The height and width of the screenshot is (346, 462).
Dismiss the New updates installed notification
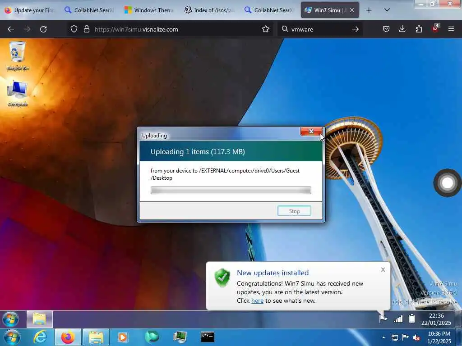tap(383, 269)
